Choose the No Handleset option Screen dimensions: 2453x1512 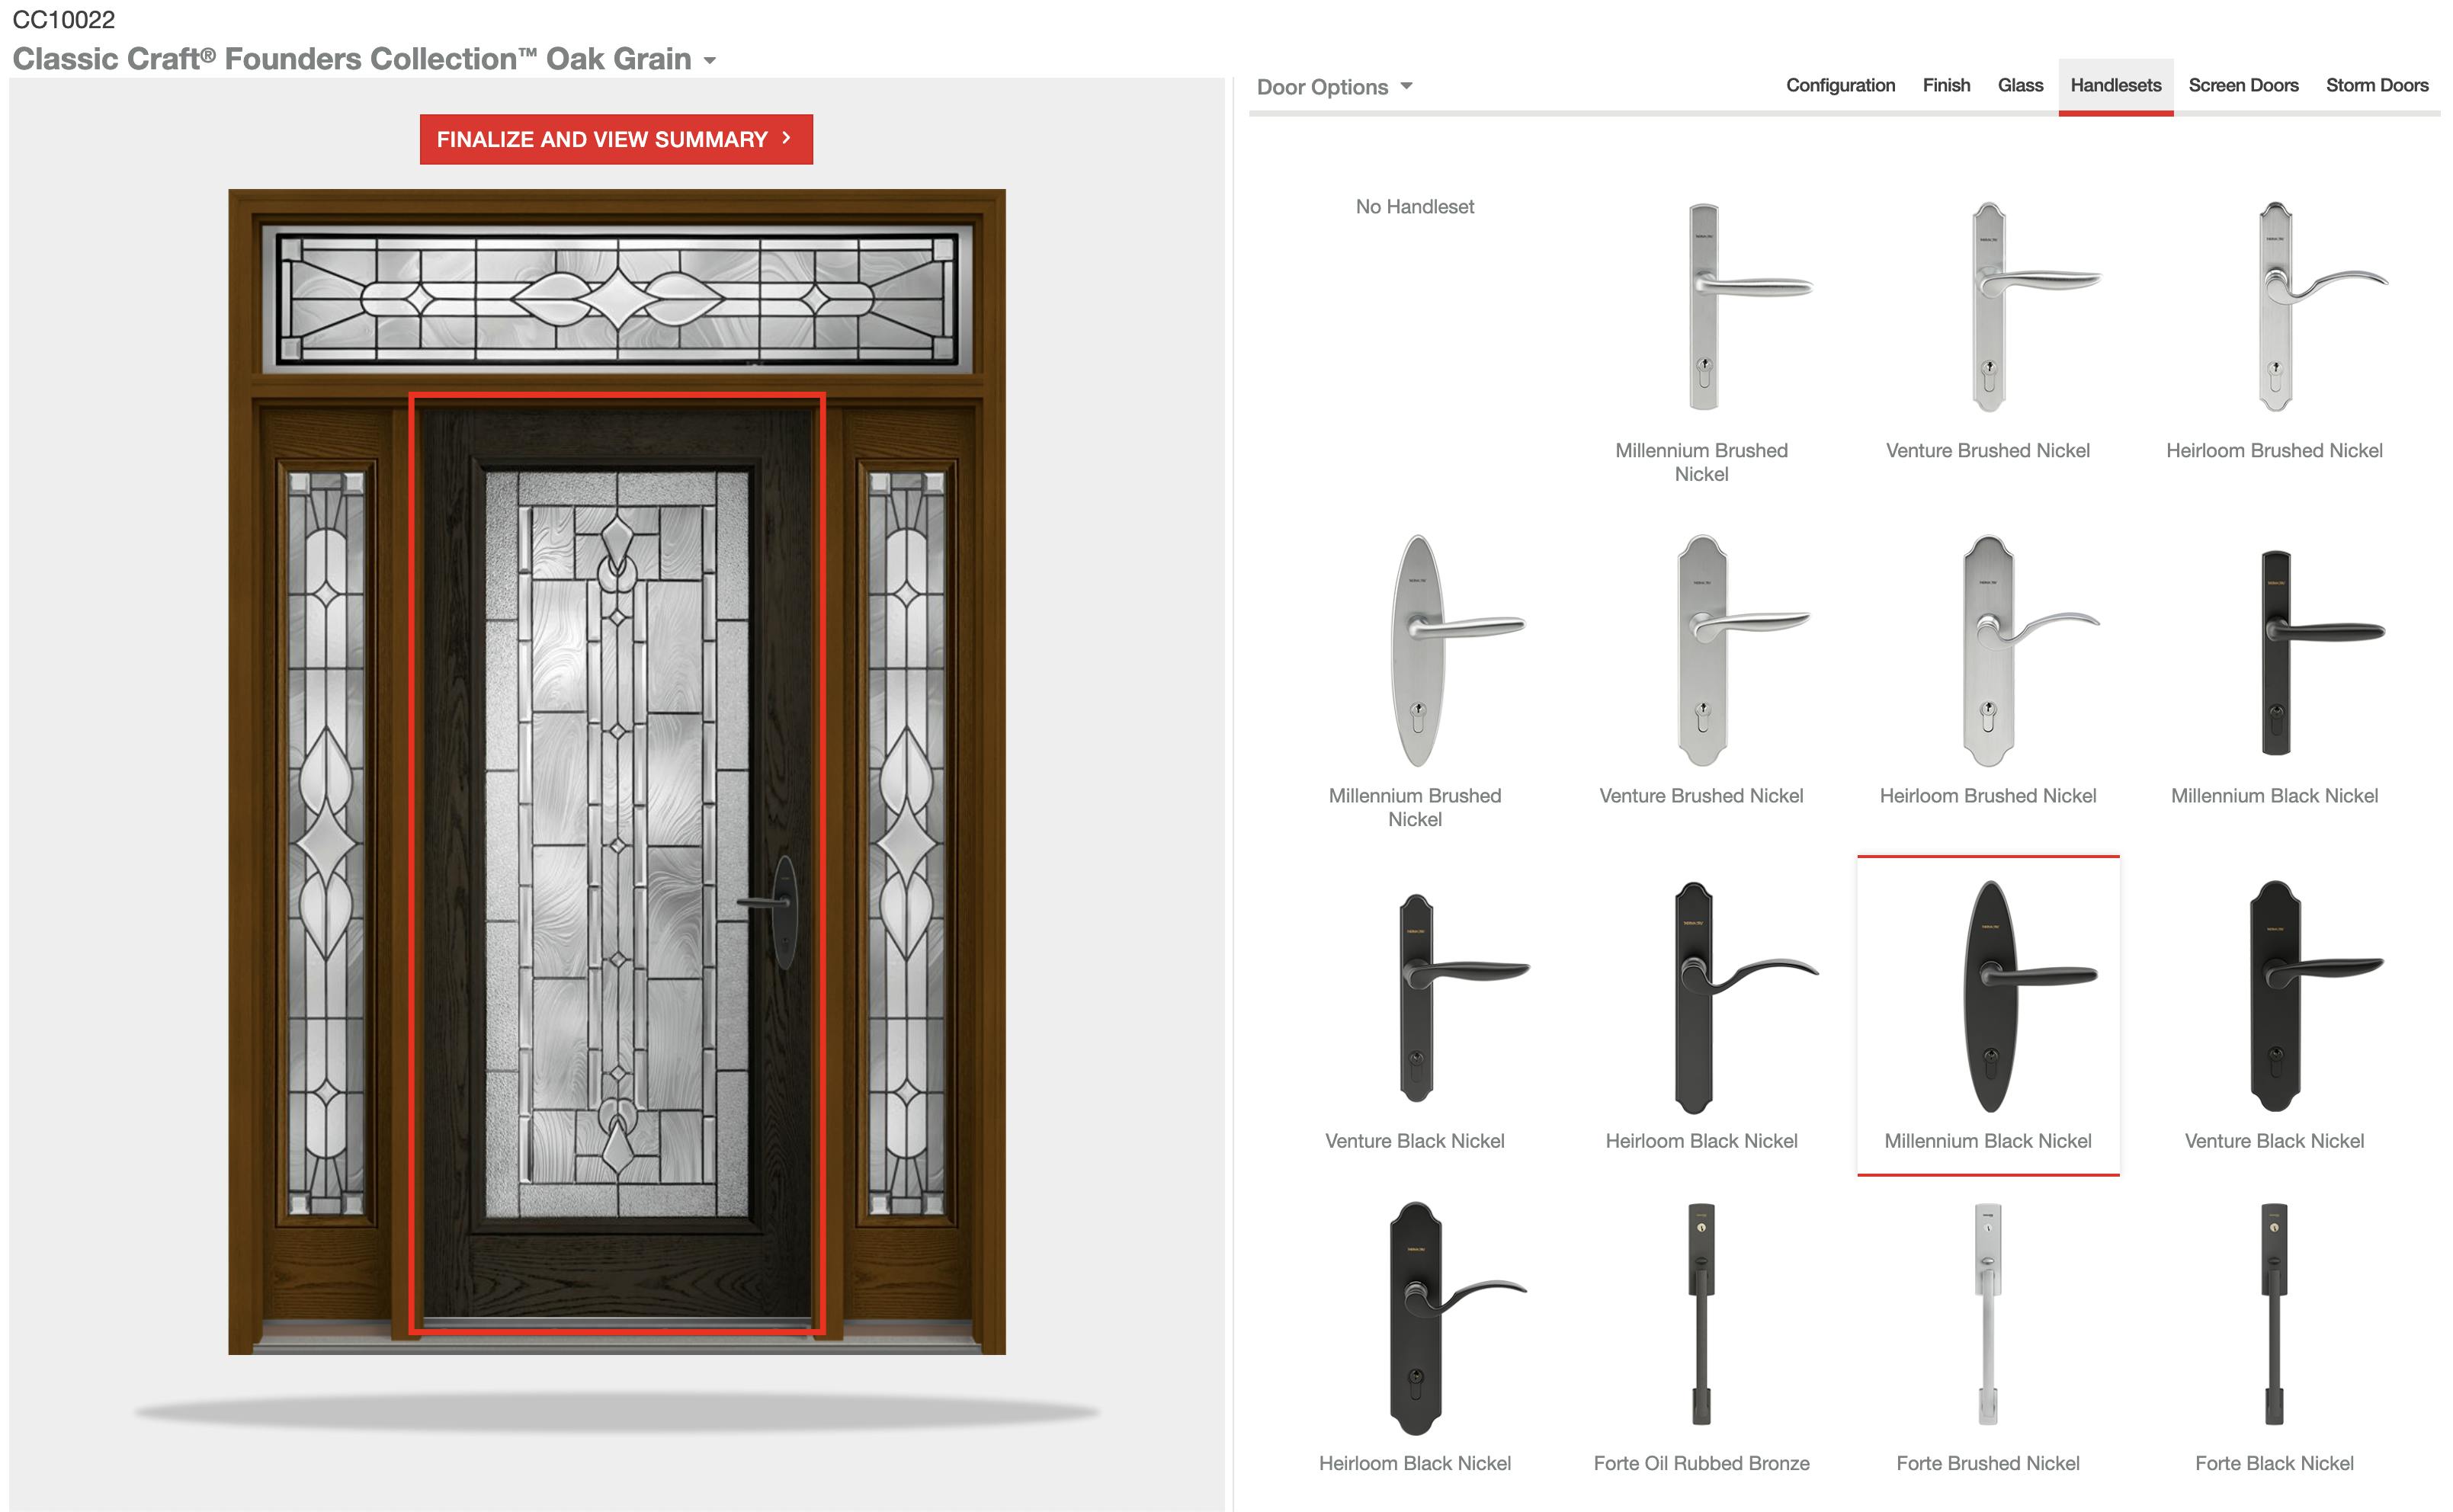(1414, 207)
